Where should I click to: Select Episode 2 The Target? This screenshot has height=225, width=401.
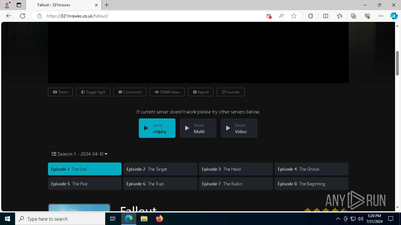coord(160,169)
